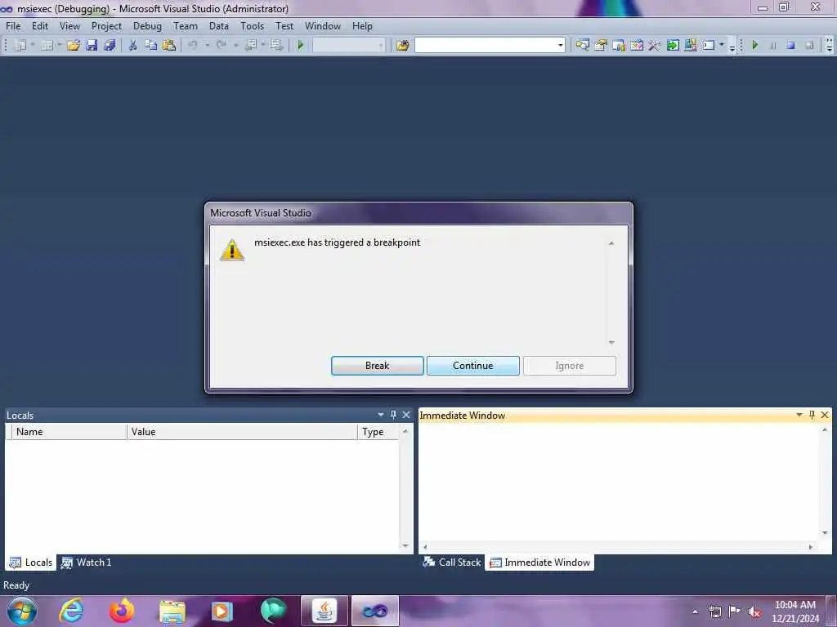Click the Continue button in the dialog
This screenshot has width=837, height=627.
[x=473, y=366]
